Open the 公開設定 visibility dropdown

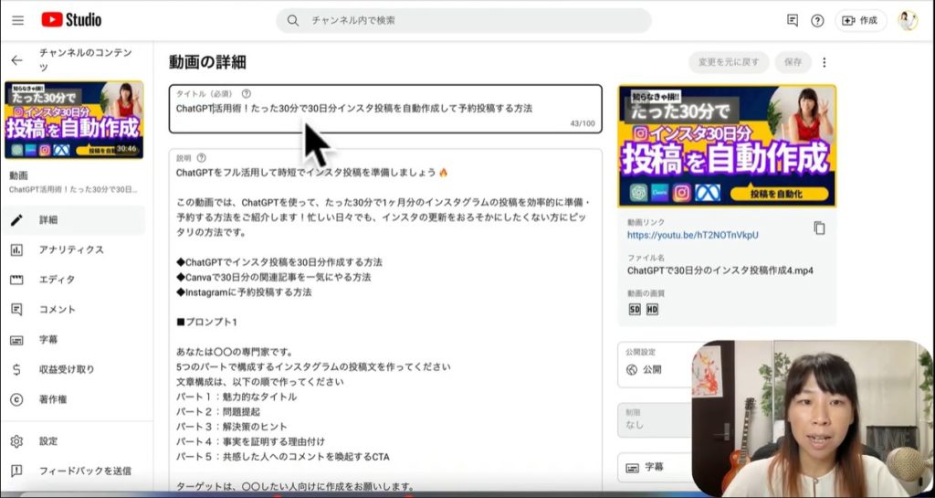click(x=653, y=364)
